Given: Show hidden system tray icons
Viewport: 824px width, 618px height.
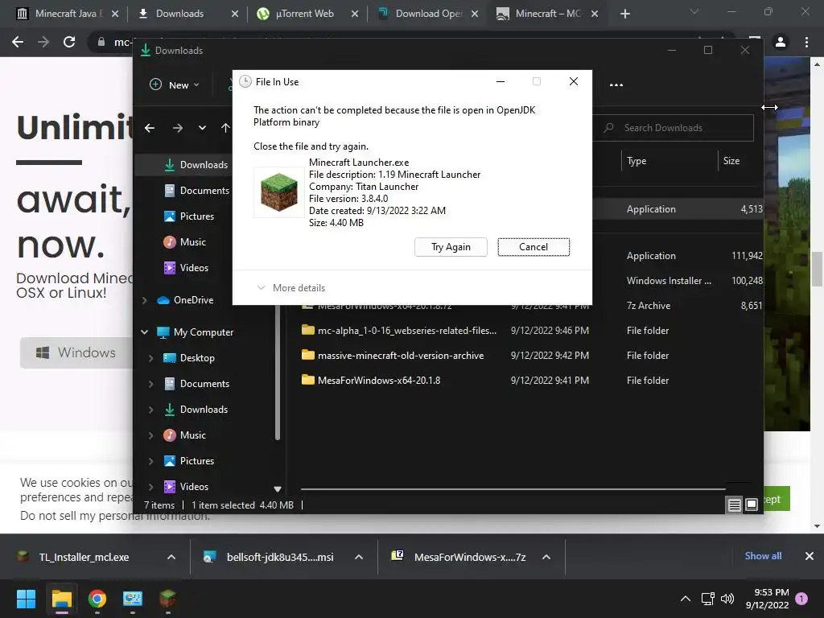Looking at the screenshot, I should [x=686, y=599].
